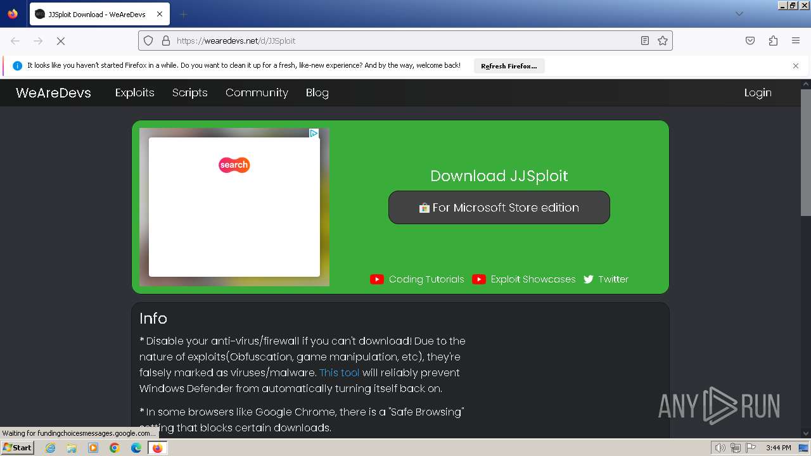Open the Coding Tutorials YouTube link

point(418,279)
